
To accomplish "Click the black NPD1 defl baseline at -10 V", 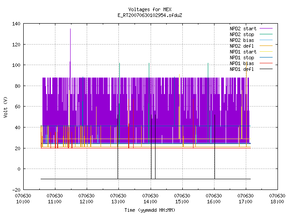I will 146,179.
